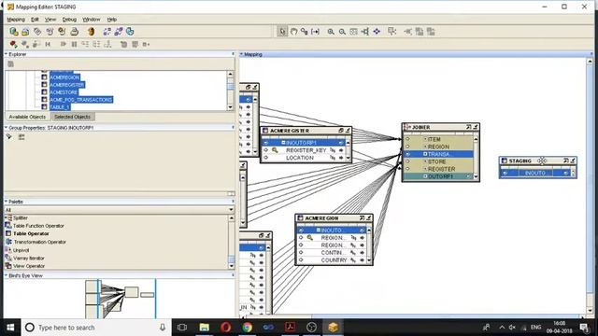Click LOCATION attribute in ACMEREGISTER
This screenshot has width=598, height=336.
[x=300, y=158]
